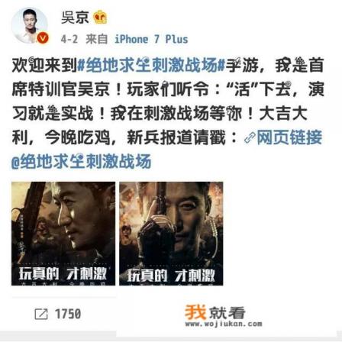Click the orange verified V badge
342x342 pixels.
pyautogui.click(x=43, y=38)
